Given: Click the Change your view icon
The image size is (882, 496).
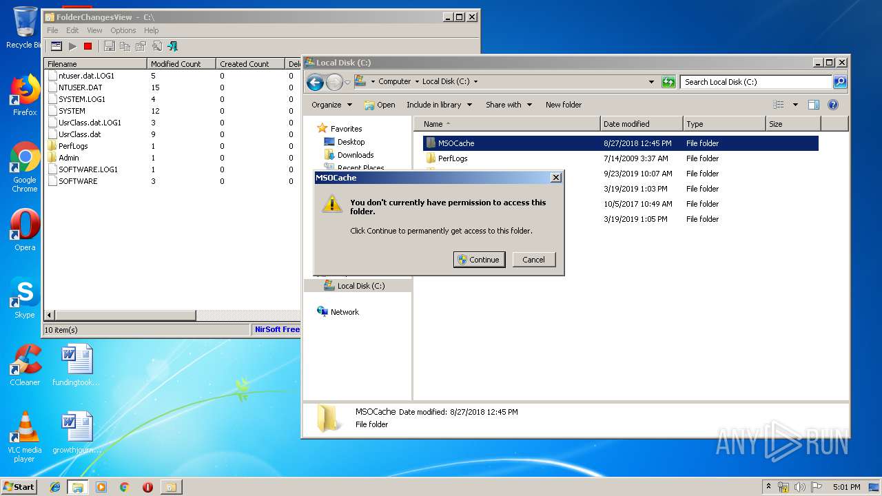Looking at the screenshot, I should (x=779, y=105).
